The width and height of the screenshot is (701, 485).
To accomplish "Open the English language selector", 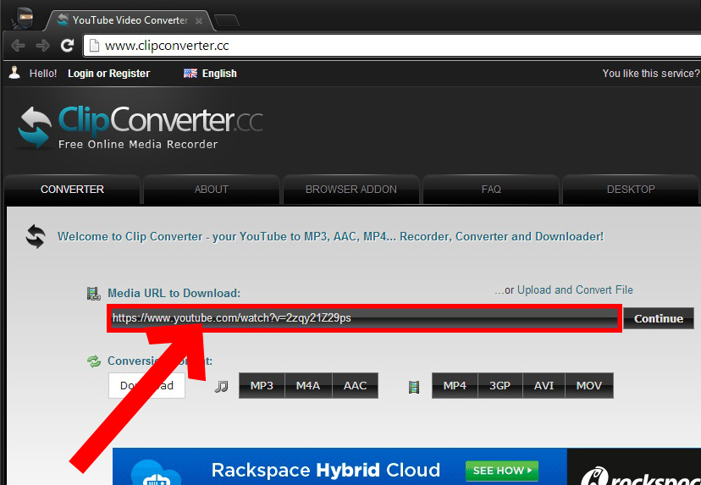I will pyautogui.click(x=219, y=74).
